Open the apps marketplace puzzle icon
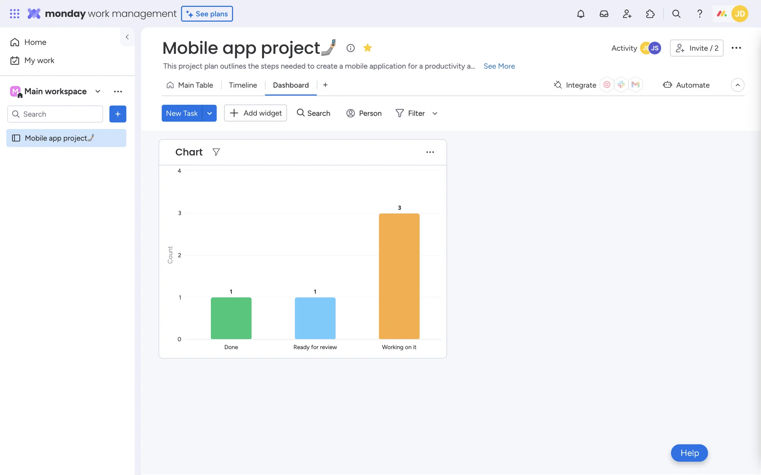The width and height of the screenshot is (761, 475). pos(650,14)
